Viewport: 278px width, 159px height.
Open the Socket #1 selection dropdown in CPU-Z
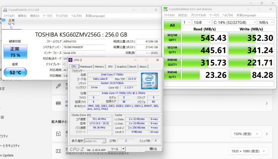95,141
